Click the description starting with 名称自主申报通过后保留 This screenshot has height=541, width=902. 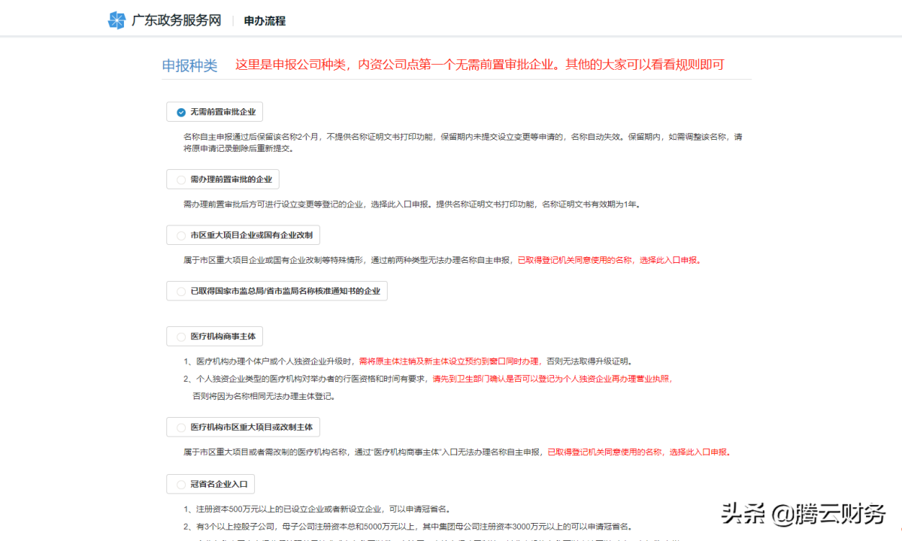(x=462, y=143)
